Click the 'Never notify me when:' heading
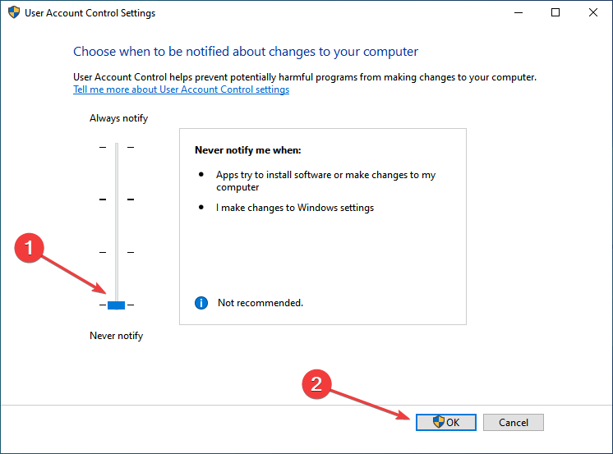Image resolution: width=613 pixels, height=454 pixels. tap(248, 150)
